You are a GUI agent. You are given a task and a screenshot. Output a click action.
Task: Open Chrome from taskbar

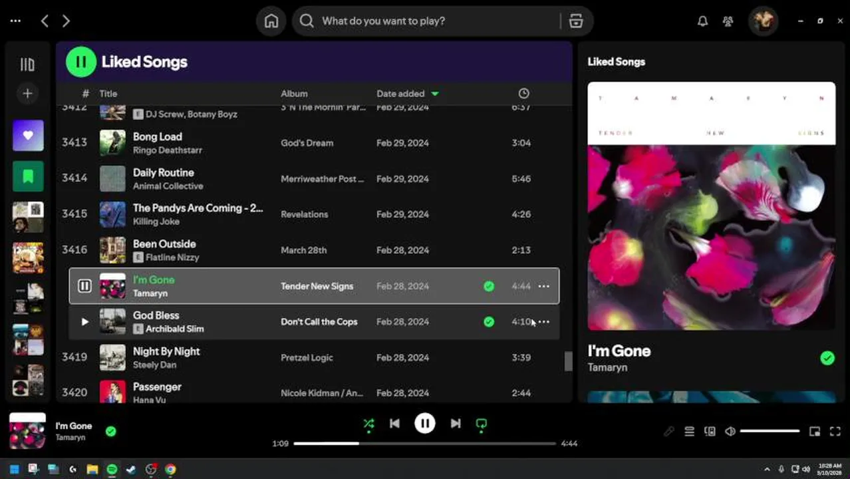coord(171,470)
